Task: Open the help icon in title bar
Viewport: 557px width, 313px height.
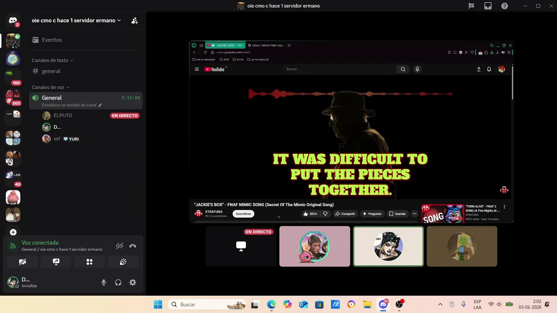Action: 504,6
